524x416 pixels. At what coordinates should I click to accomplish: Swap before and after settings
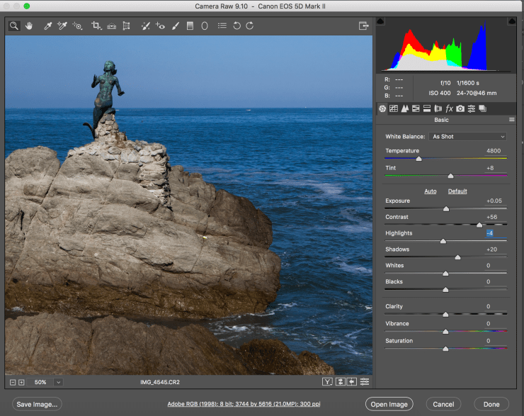(339, 382)
